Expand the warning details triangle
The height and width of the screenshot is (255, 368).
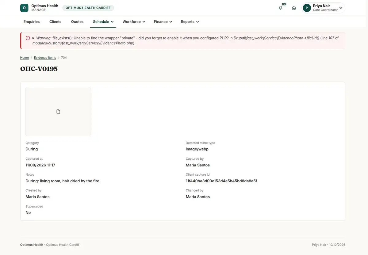click(33, 38)
